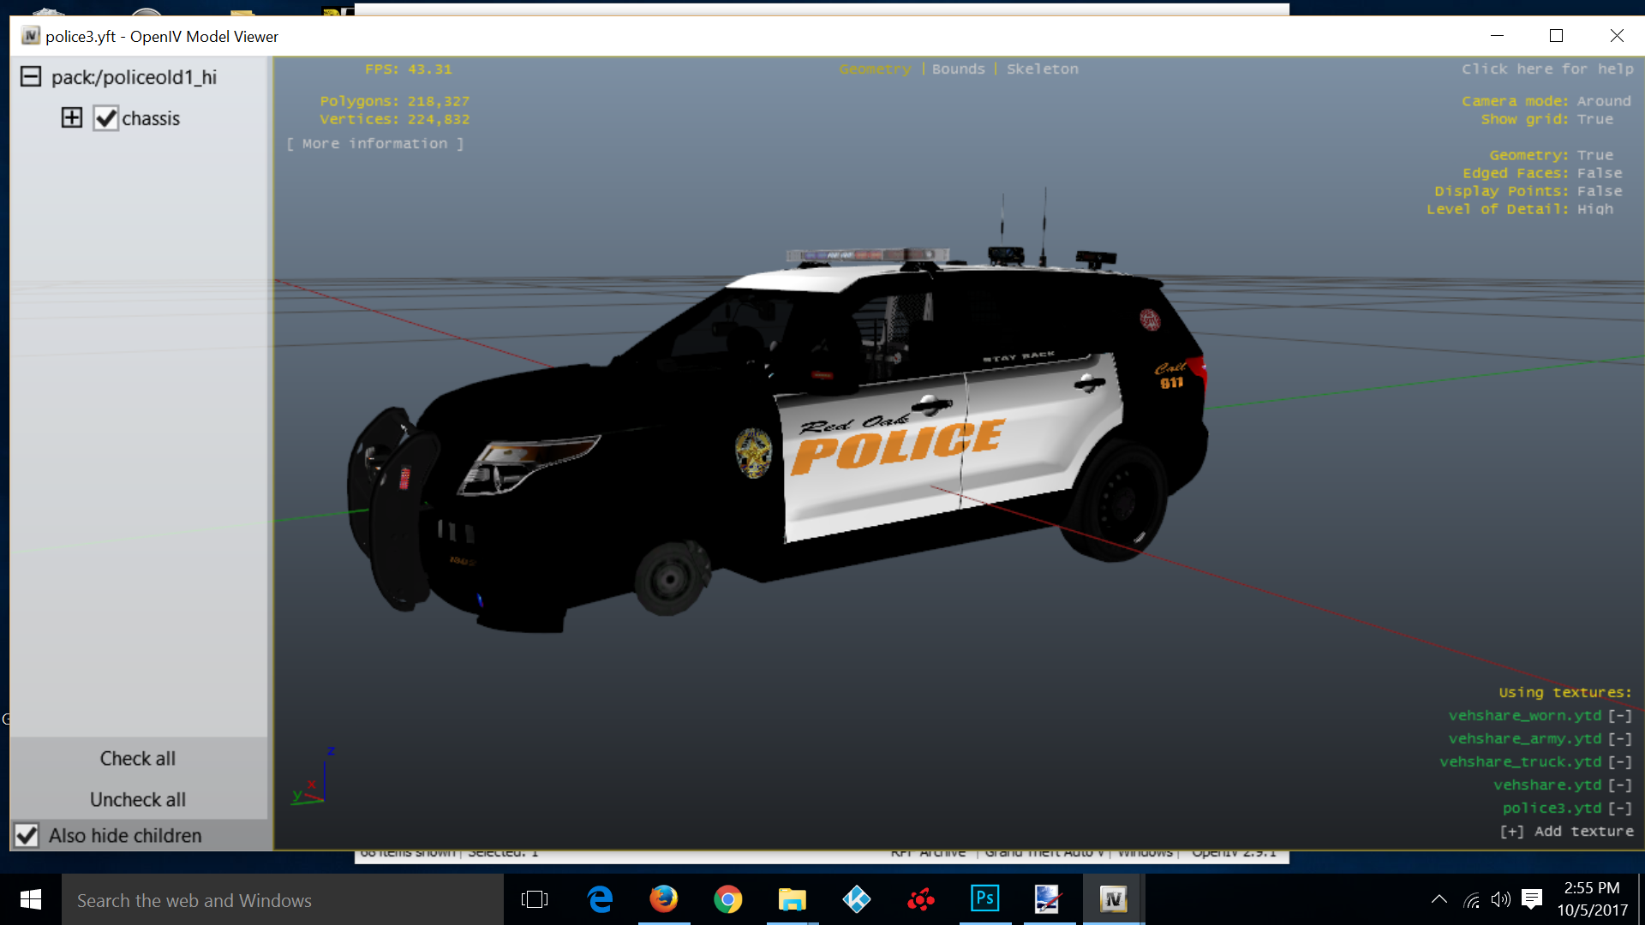Open Kodi from the taskbar
The height and width of the screenshot is (925, 1645).
[x=856, y=899]
